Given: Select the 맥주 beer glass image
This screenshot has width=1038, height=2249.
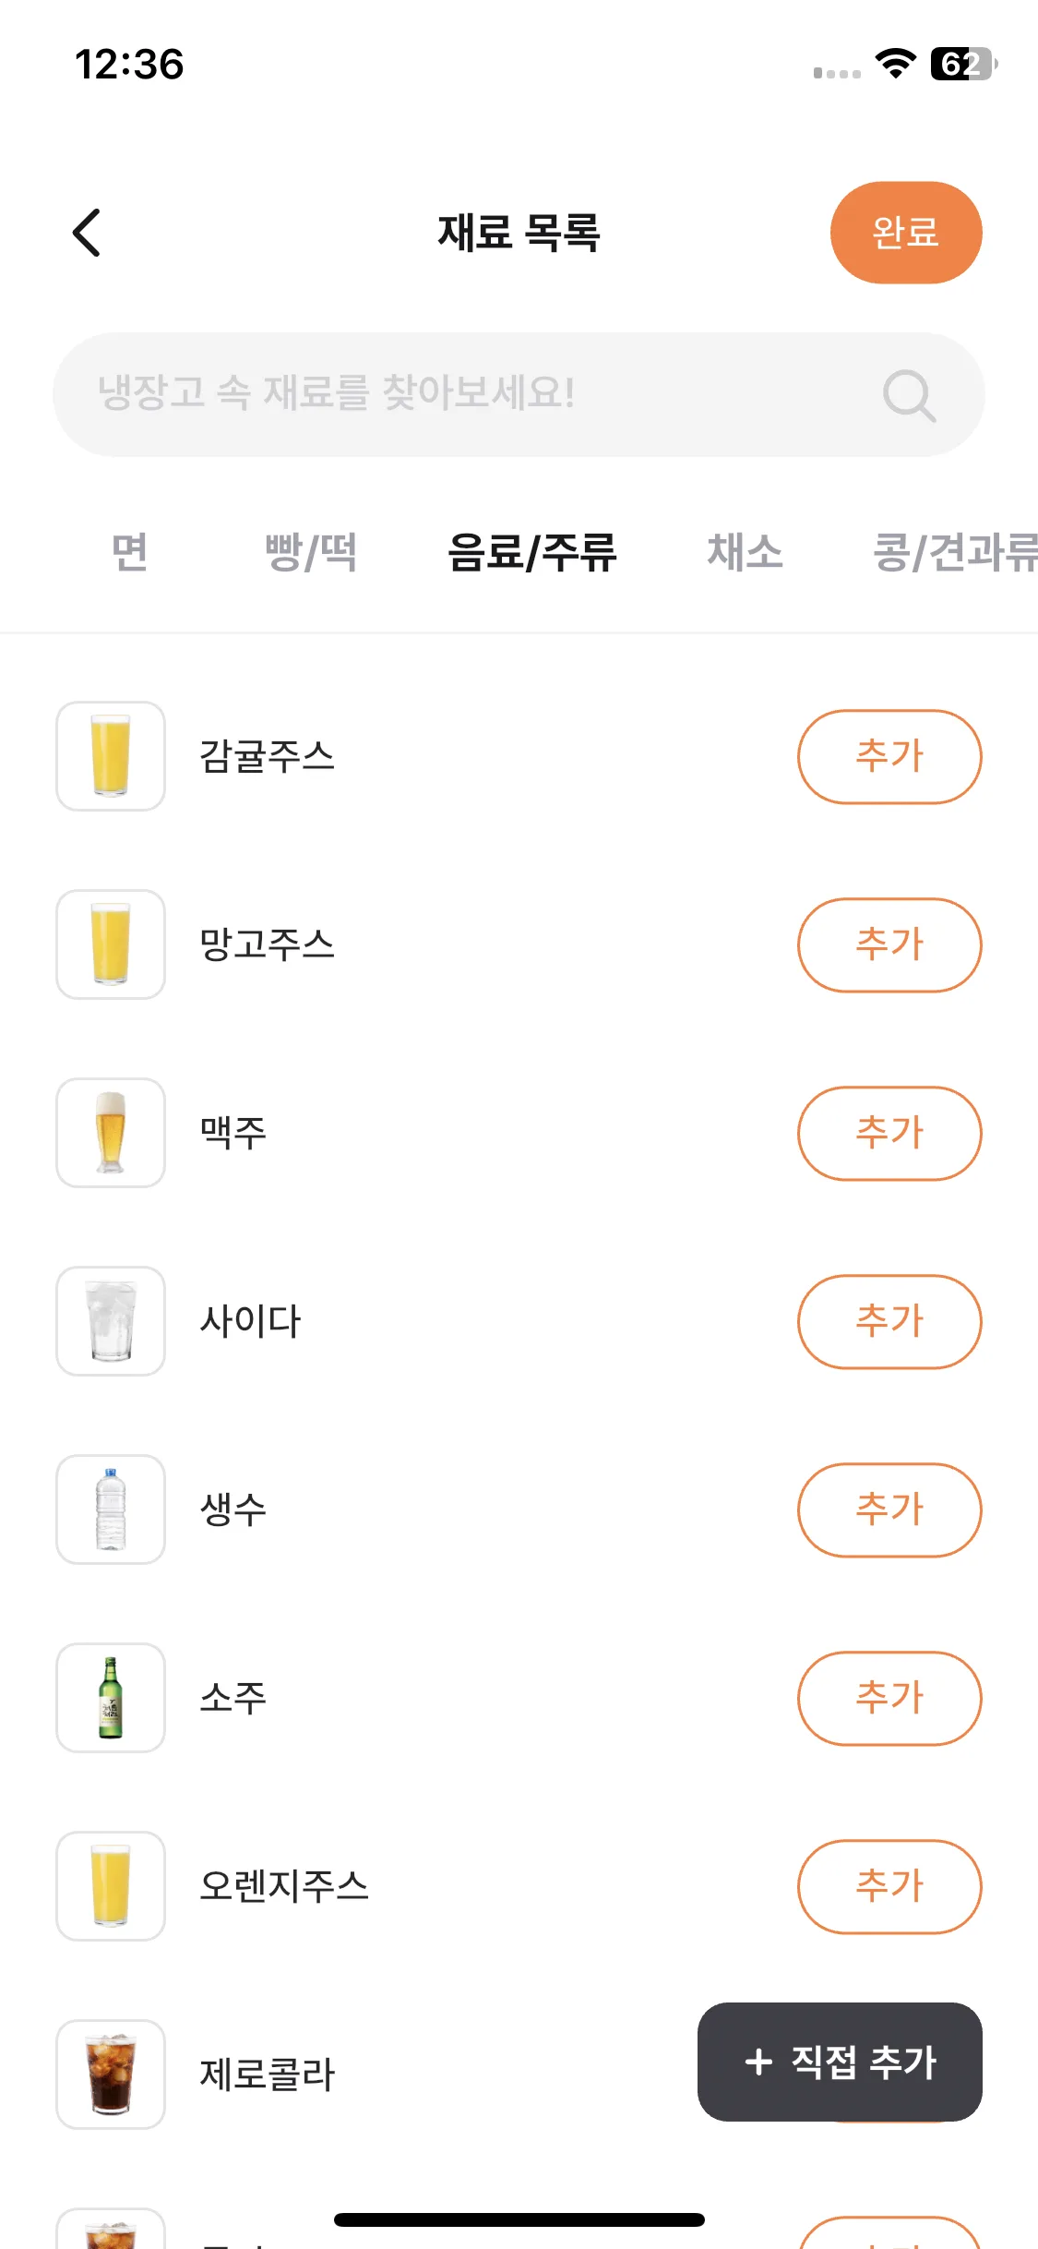Looking at the screenshot, I should (x=111, y=1133).
